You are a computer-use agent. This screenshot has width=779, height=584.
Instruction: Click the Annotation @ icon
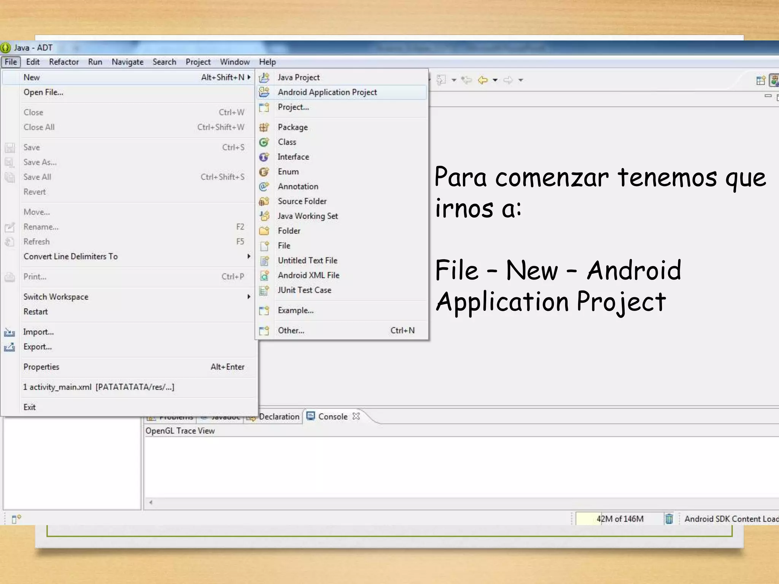coord(264,186)
